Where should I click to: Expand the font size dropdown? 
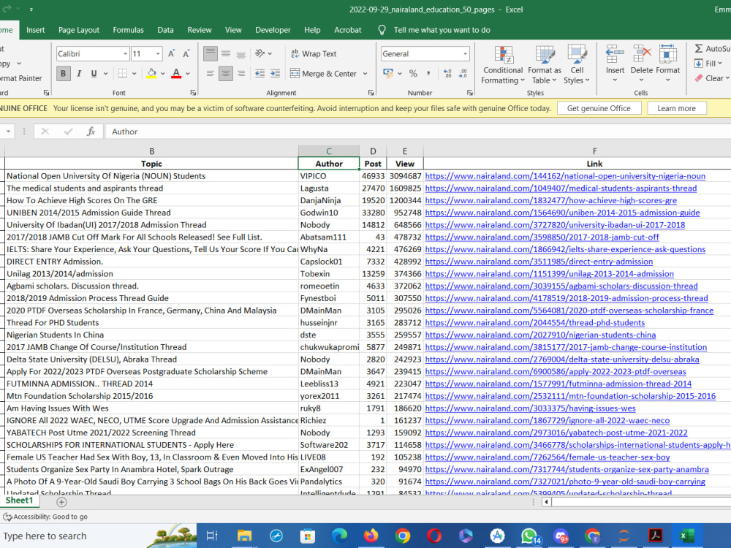pyautogui.click(x=158, y=54)
